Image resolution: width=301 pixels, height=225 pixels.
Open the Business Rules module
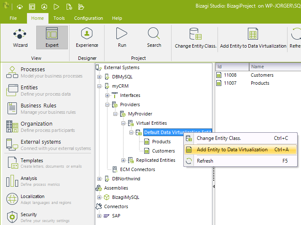coord(41,109)
